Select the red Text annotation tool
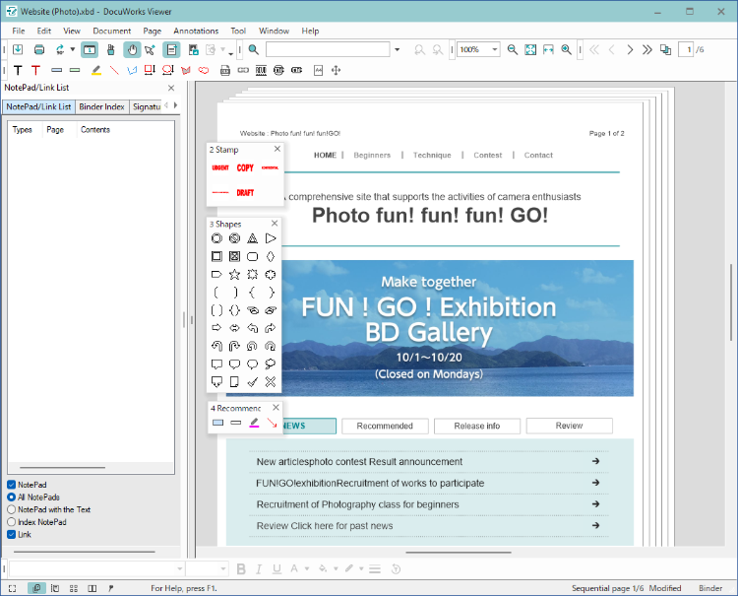The height and width of the screenshot is (596, 738). click(x=35, y=70)
